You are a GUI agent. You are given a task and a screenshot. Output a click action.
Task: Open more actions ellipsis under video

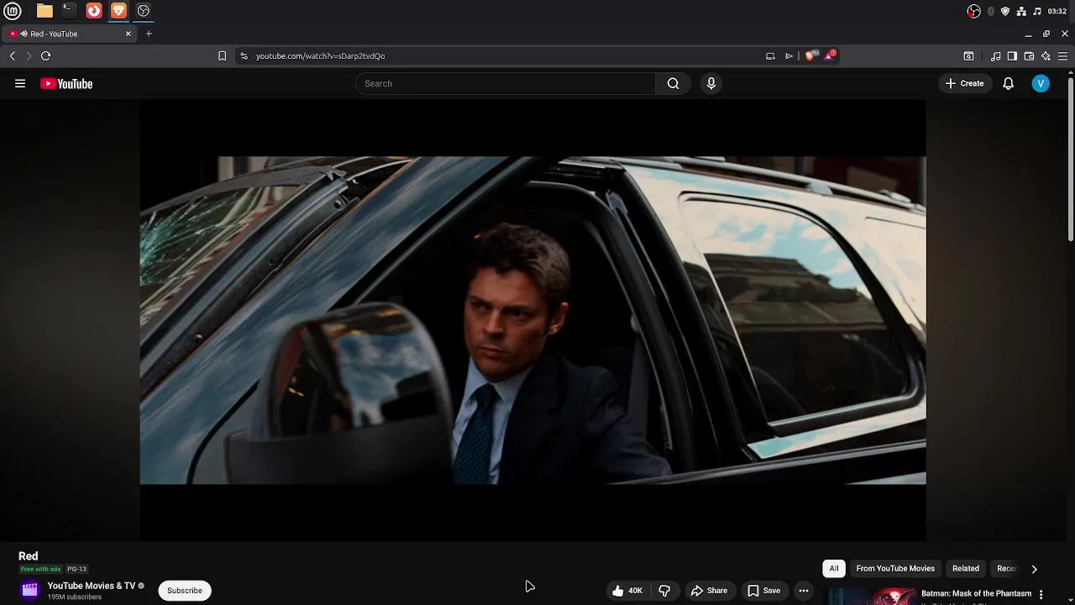804,591
